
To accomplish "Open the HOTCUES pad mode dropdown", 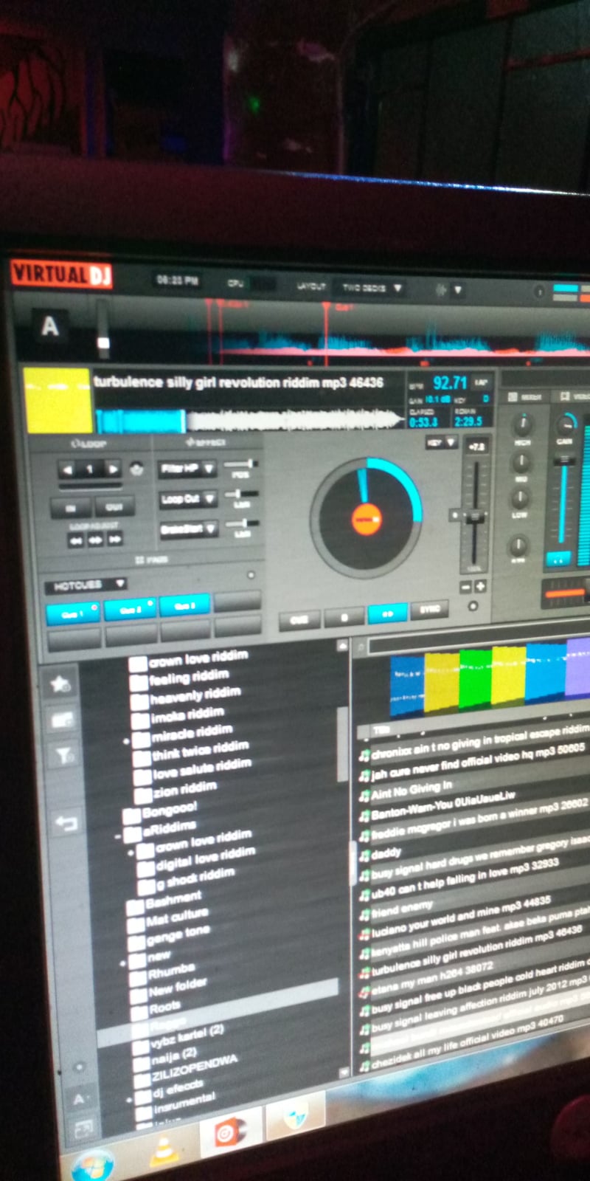I will [85, 585].
